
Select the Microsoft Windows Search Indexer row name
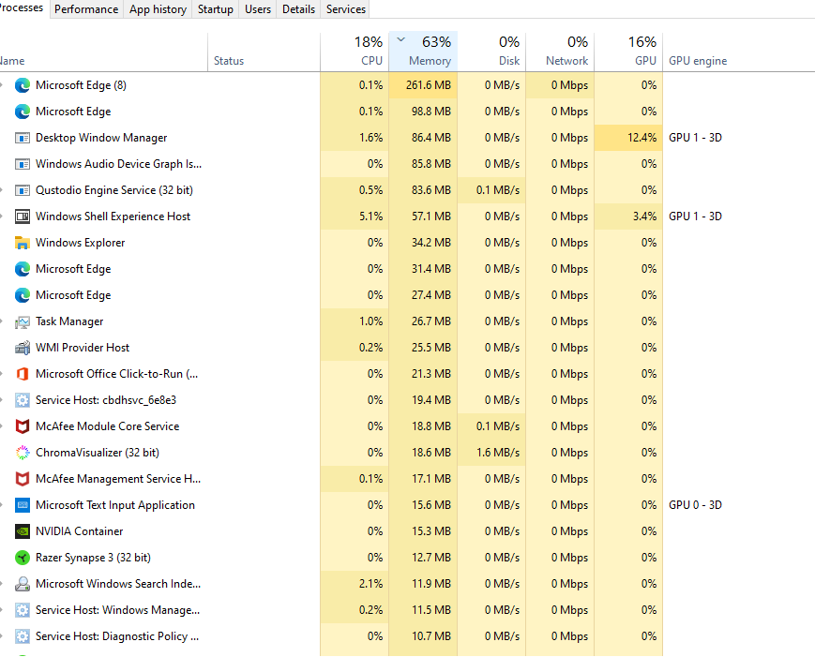pyautogui.click(x=118, y=584)
